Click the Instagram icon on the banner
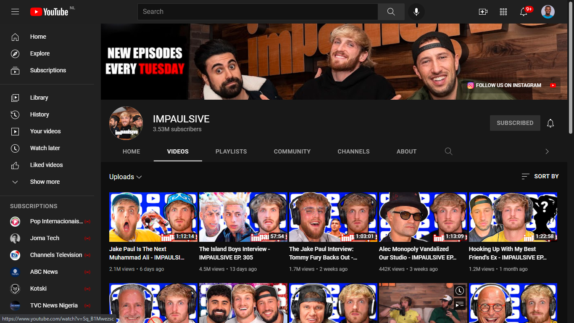The image size is (574, 323). (x=471, y=85)
